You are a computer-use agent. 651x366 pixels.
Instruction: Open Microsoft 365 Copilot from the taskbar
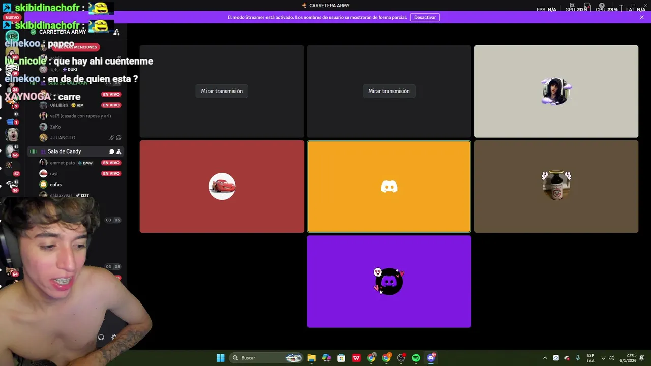[x=327, y=358]
